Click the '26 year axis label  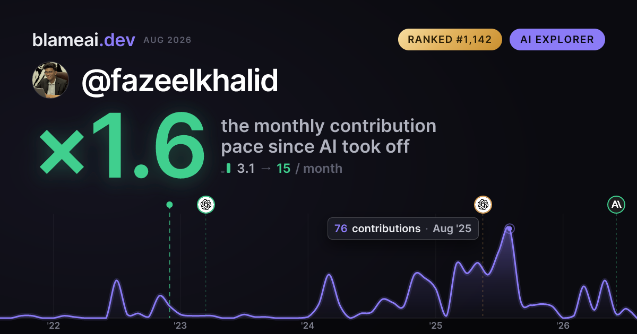pyautogui.click(x=563, y=325)
